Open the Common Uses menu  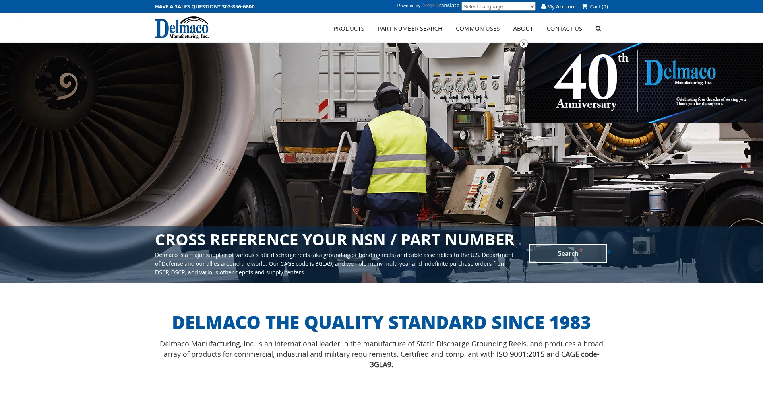(x=477, y=29)
